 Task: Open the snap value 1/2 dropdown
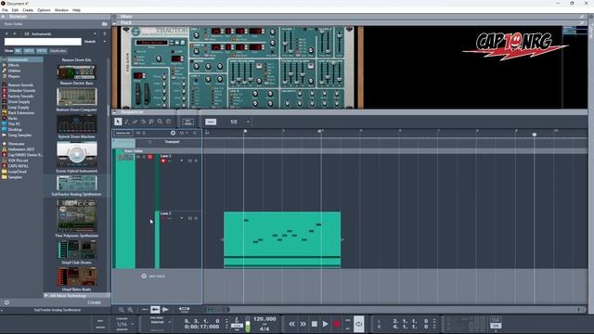[248, 122]
